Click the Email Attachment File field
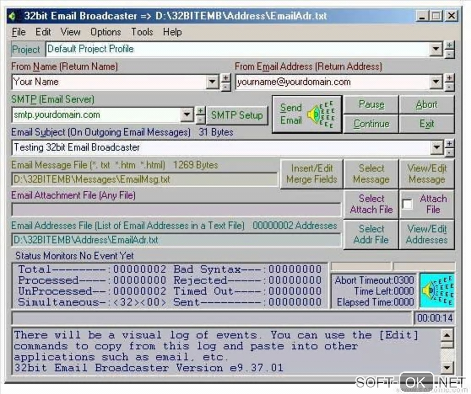The height and width of the screenshot is (394, 471). [176, 210]
